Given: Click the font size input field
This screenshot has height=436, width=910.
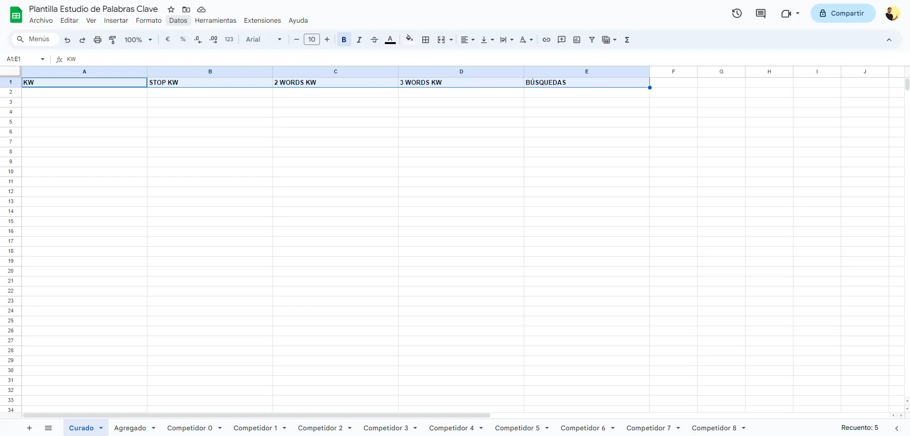Looking at the screenshot, I should coord(312,40).
